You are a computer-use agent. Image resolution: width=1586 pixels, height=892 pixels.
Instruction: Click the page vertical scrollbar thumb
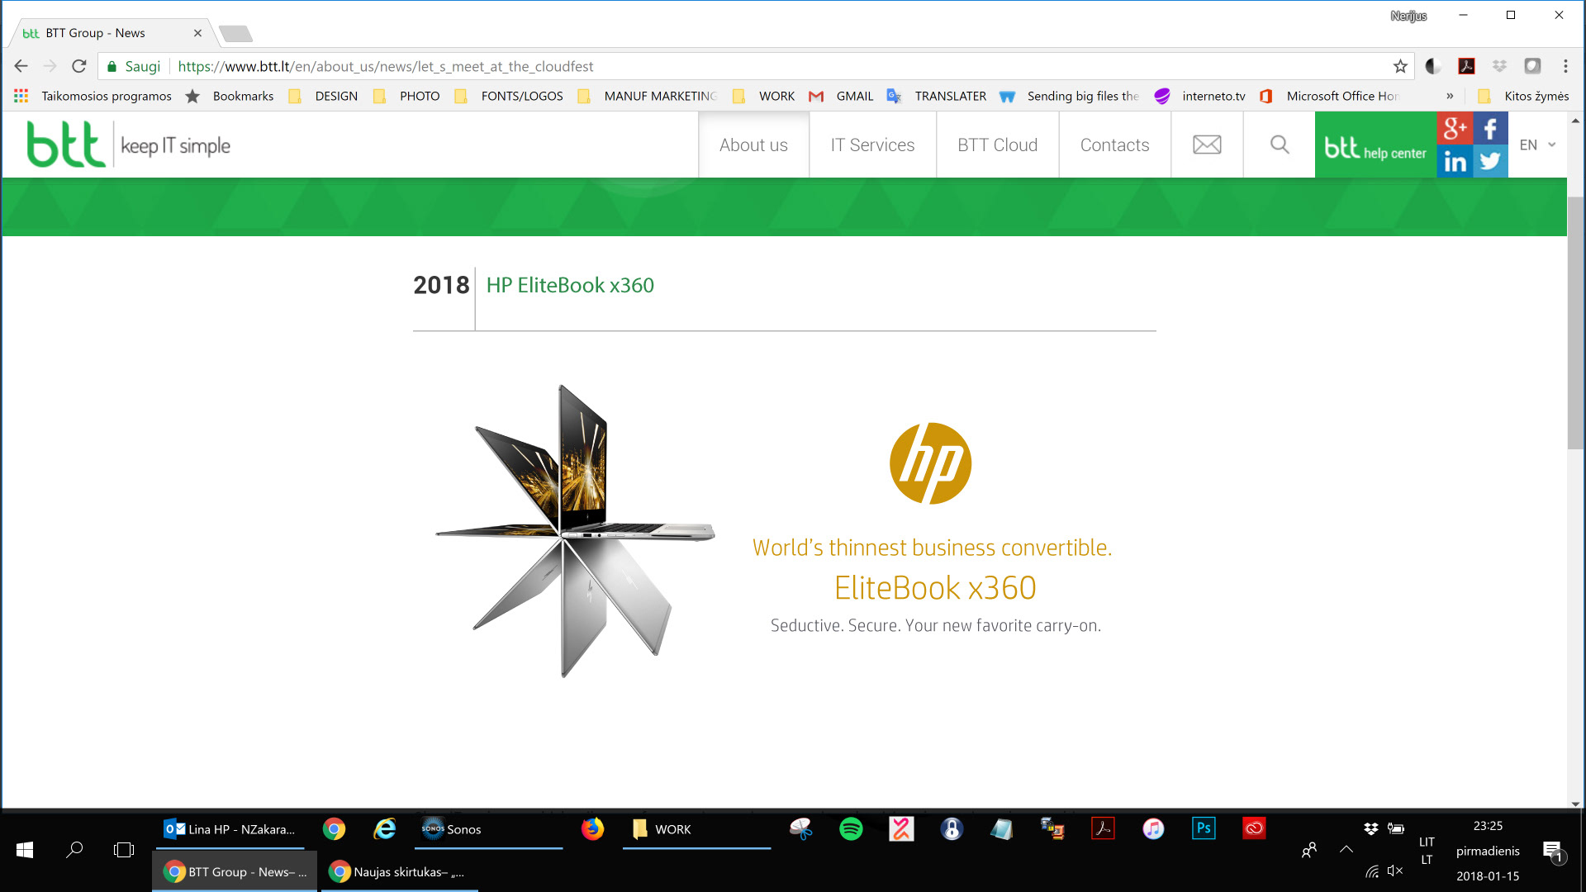1575,322
